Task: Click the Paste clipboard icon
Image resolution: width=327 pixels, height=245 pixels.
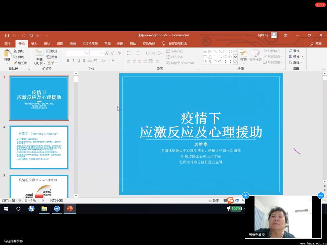Action: pyautogui.click(x=7, y=53)
